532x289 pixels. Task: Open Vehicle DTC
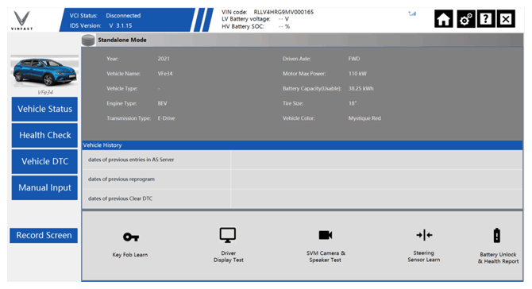(x=44, y=161)
